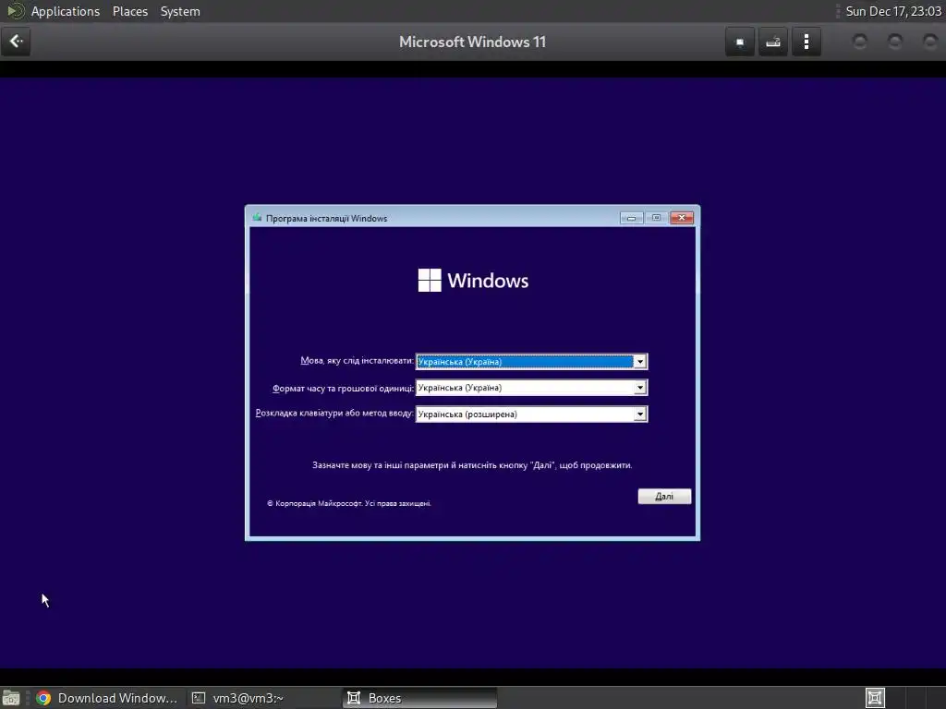Click the Microsoft Windows 11 header title
This screenshot has width=946, height=709.
[472, 42]
